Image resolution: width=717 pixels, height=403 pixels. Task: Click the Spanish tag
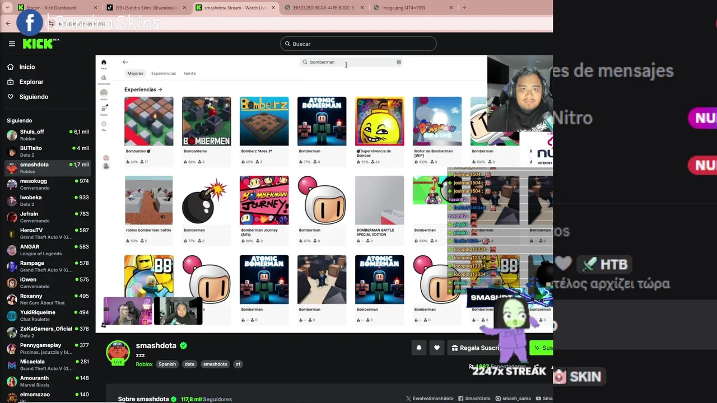click(x=167, y=364)
